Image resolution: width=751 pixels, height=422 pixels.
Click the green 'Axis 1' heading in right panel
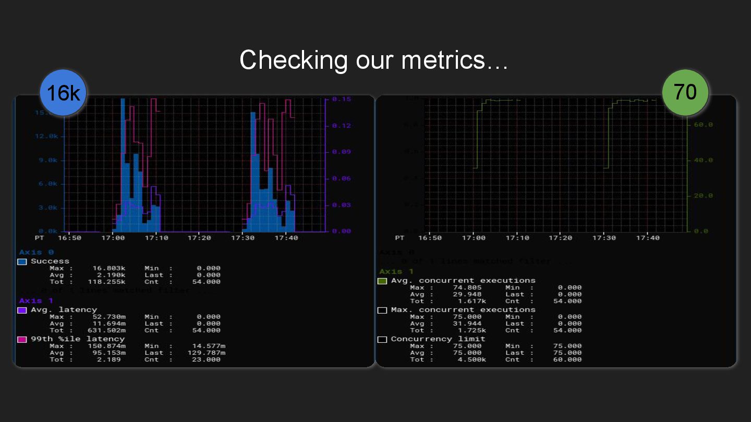[x=396, y=271]
